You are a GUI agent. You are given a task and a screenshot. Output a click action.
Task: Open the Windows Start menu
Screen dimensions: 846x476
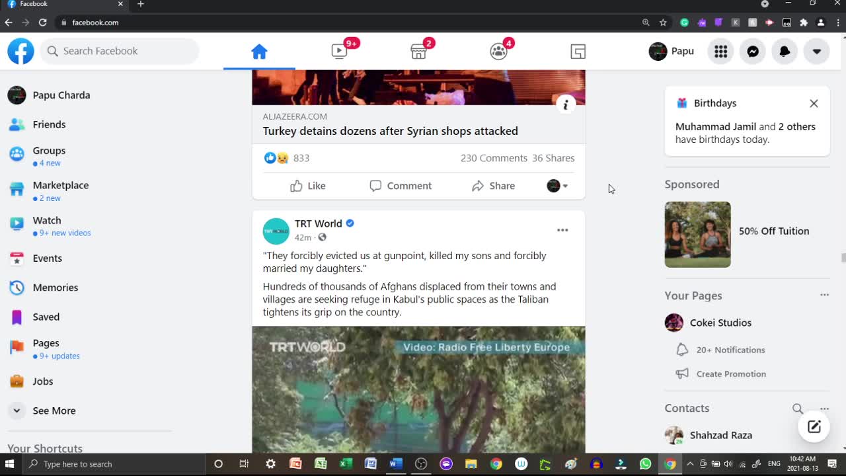tap(10, 464)
